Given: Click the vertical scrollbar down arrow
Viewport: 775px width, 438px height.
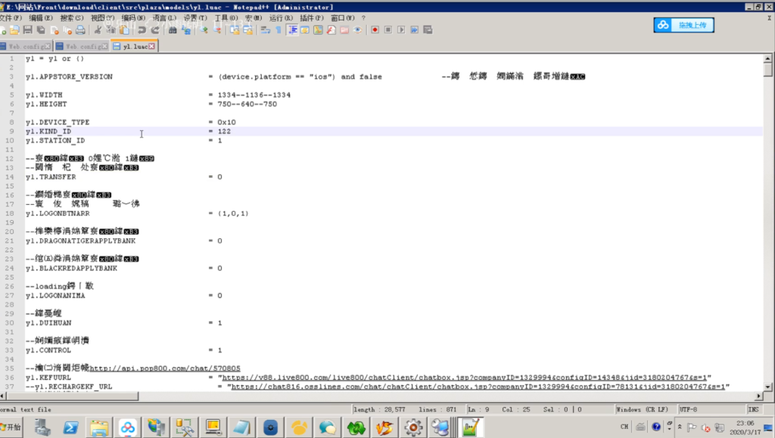Looking at the screenshot, I should pos(768,386).
